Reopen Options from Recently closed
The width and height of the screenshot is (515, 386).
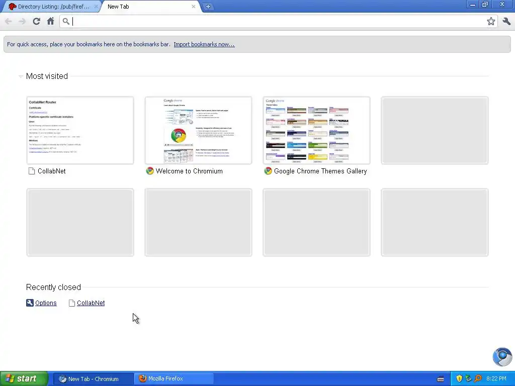(46, 303)
